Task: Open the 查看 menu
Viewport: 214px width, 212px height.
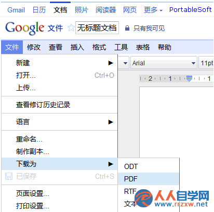Action: (x=56, y=47)
